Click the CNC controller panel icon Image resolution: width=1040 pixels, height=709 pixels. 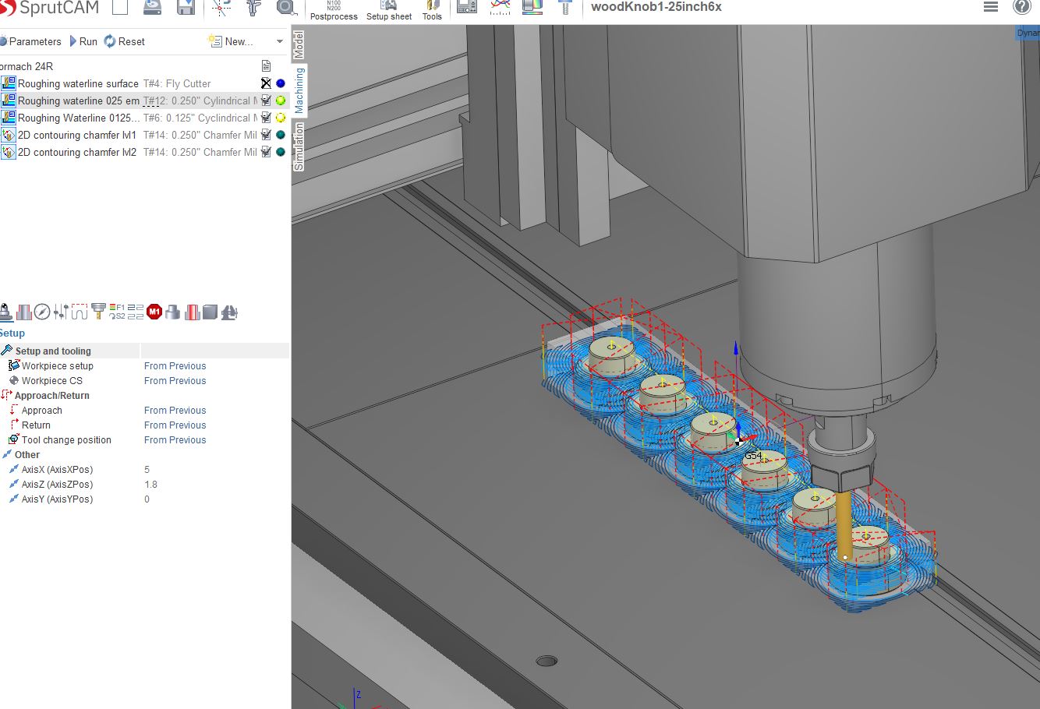click(x=467, y=7)
